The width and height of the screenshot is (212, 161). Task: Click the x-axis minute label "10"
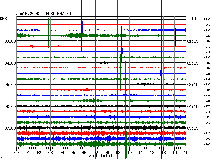[129, 153]
